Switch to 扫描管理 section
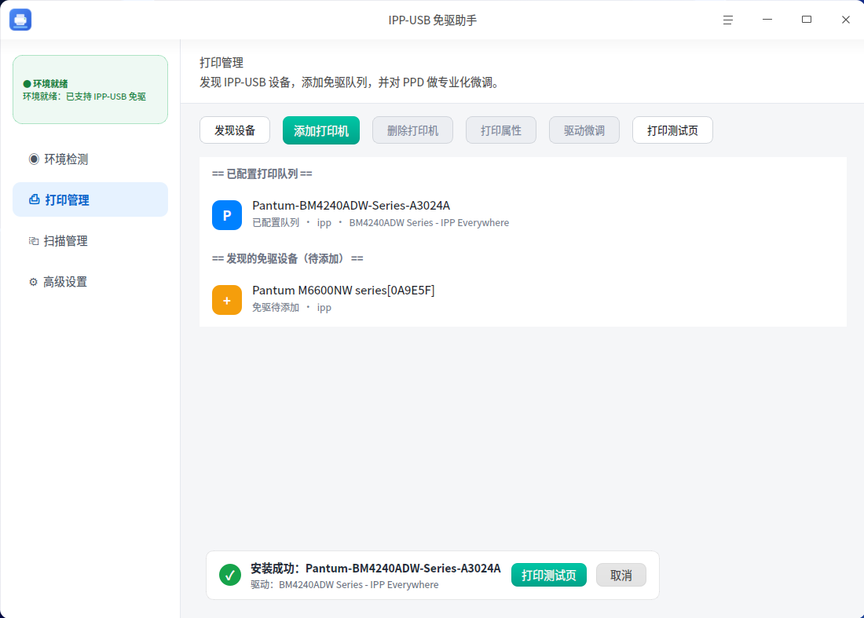Image resolution: width=864 pixels, height=618 pixels. (90, 241)
